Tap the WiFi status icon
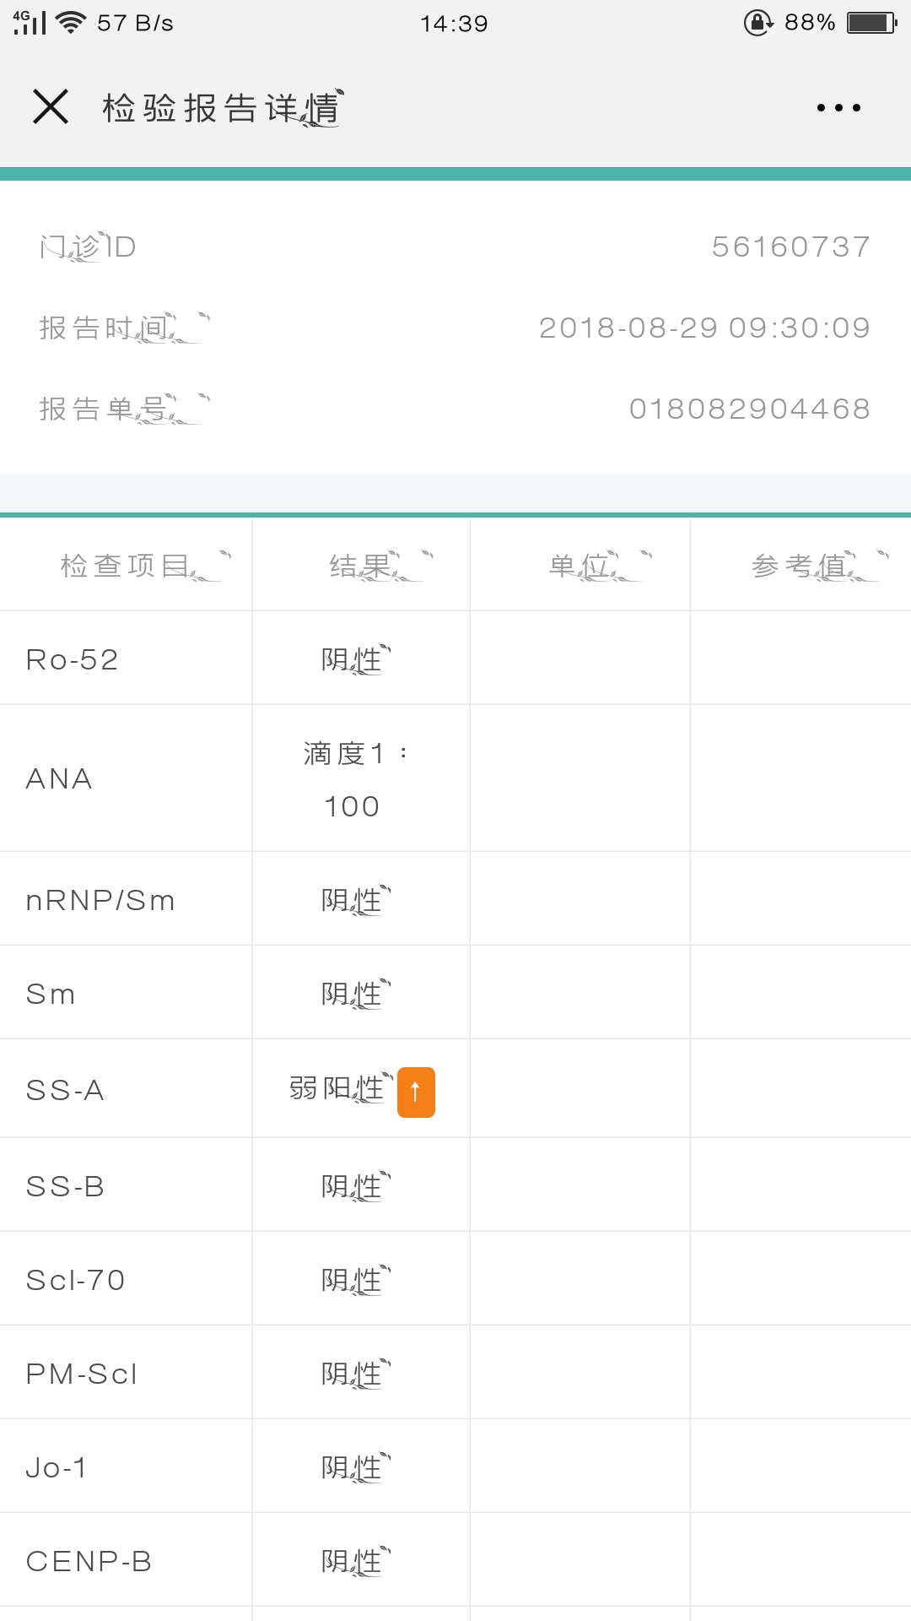 (70, 23)
